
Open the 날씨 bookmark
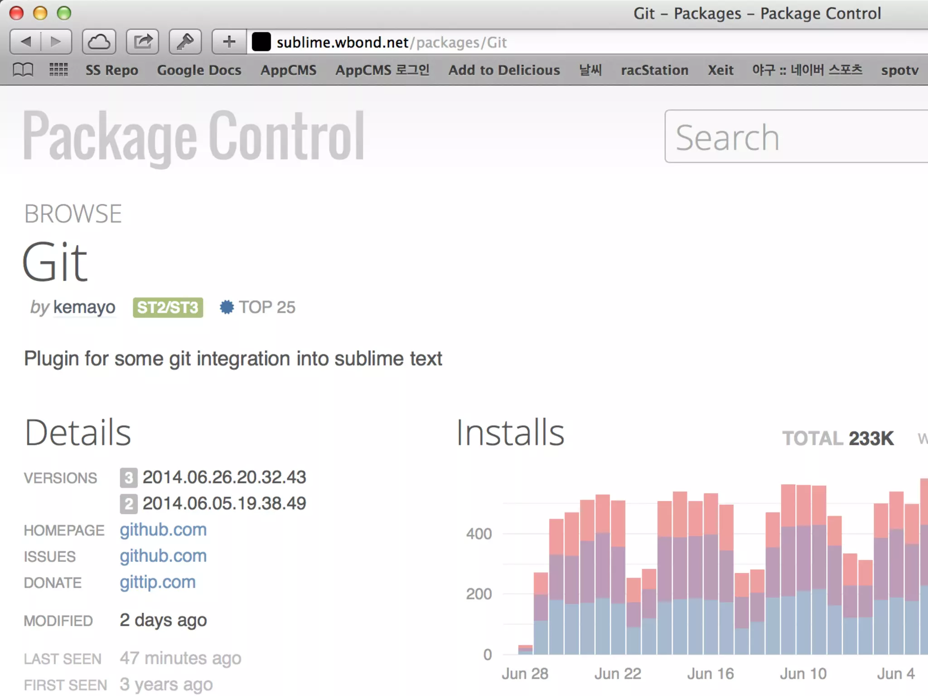tap(590, 70)
